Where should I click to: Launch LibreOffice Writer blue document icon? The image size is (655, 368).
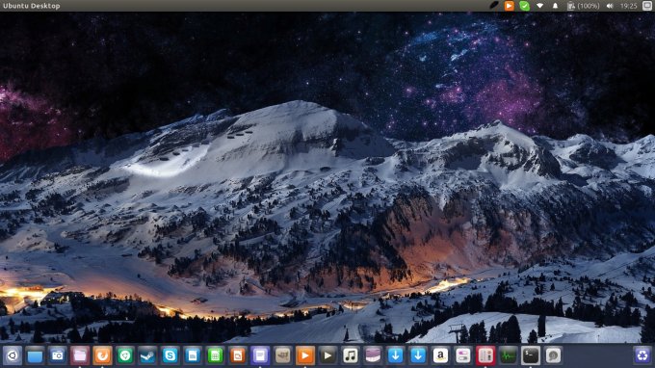[193, 355]
